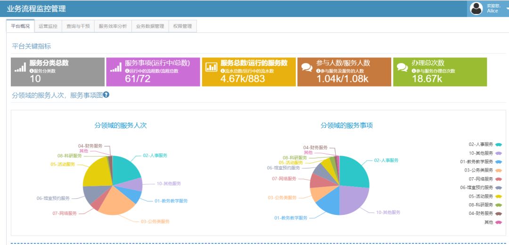Click the 业务流程监控管理 header title
The height and width of the screenshot is (245, 509).
(x=36, y=8)
